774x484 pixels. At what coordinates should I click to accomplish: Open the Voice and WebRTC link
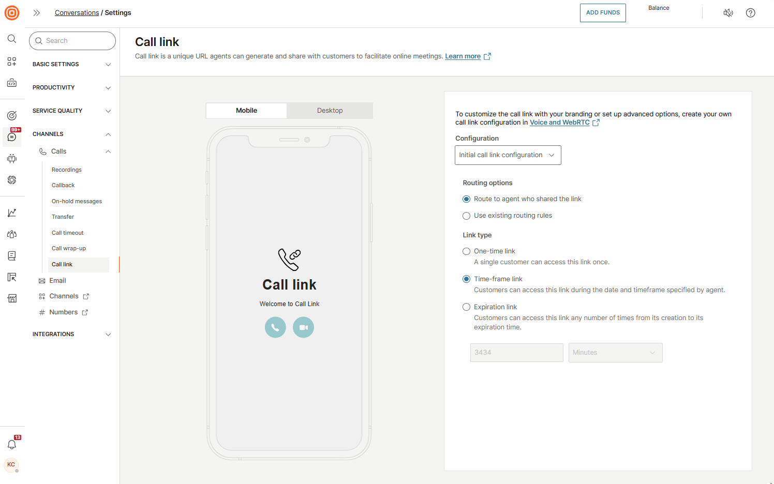point(560,122)
